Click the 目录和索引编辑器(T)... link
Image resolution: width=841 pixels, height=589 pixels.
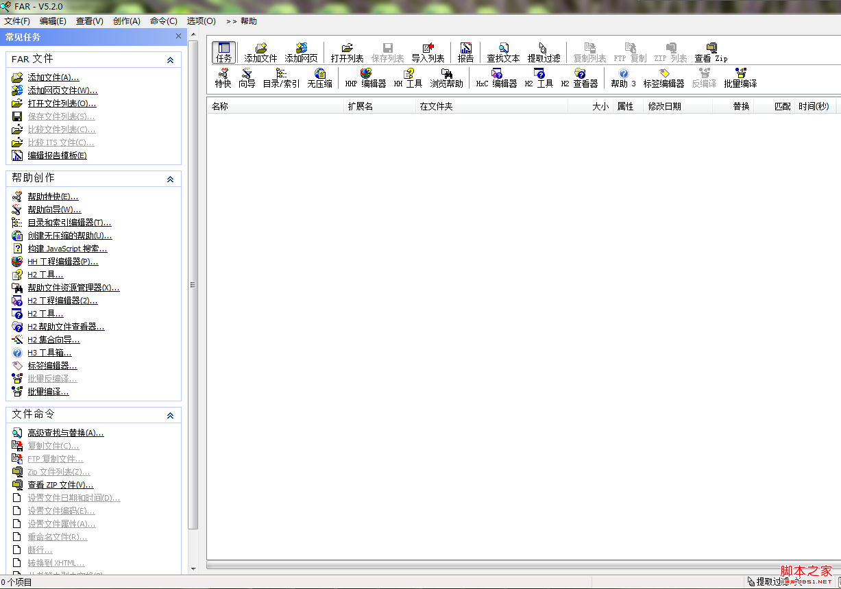[x=69, y=223]
